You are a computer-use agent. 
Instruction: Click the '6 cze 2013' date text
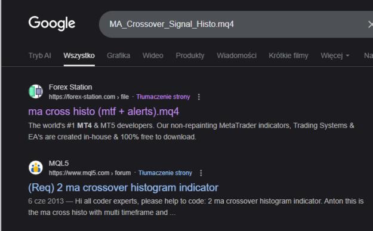[46, 201]
